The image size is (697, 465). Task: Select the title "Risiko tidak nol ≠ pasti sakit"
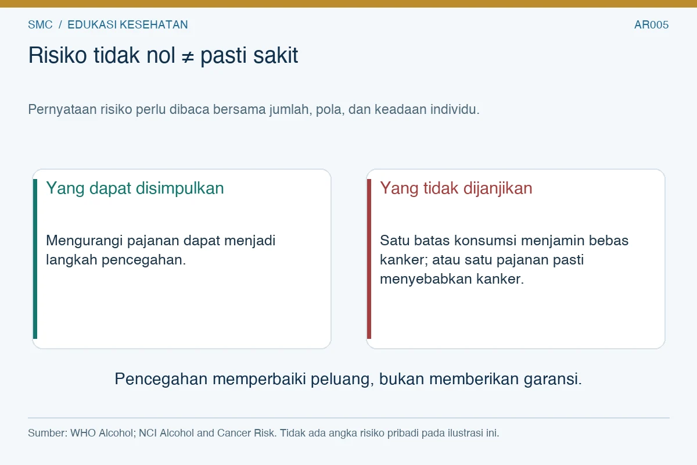pos(163,56)
